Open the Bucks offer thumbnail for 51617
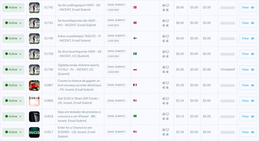Image resolution: width=259 pixels, height=141 pixels. tap(34, 132)
